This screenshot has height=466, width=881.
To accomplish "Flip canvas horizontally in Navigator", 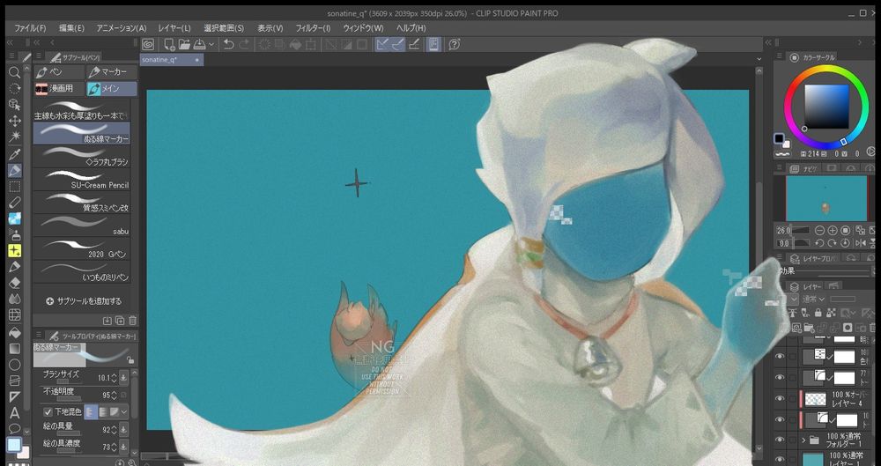I will coord(861,243).
